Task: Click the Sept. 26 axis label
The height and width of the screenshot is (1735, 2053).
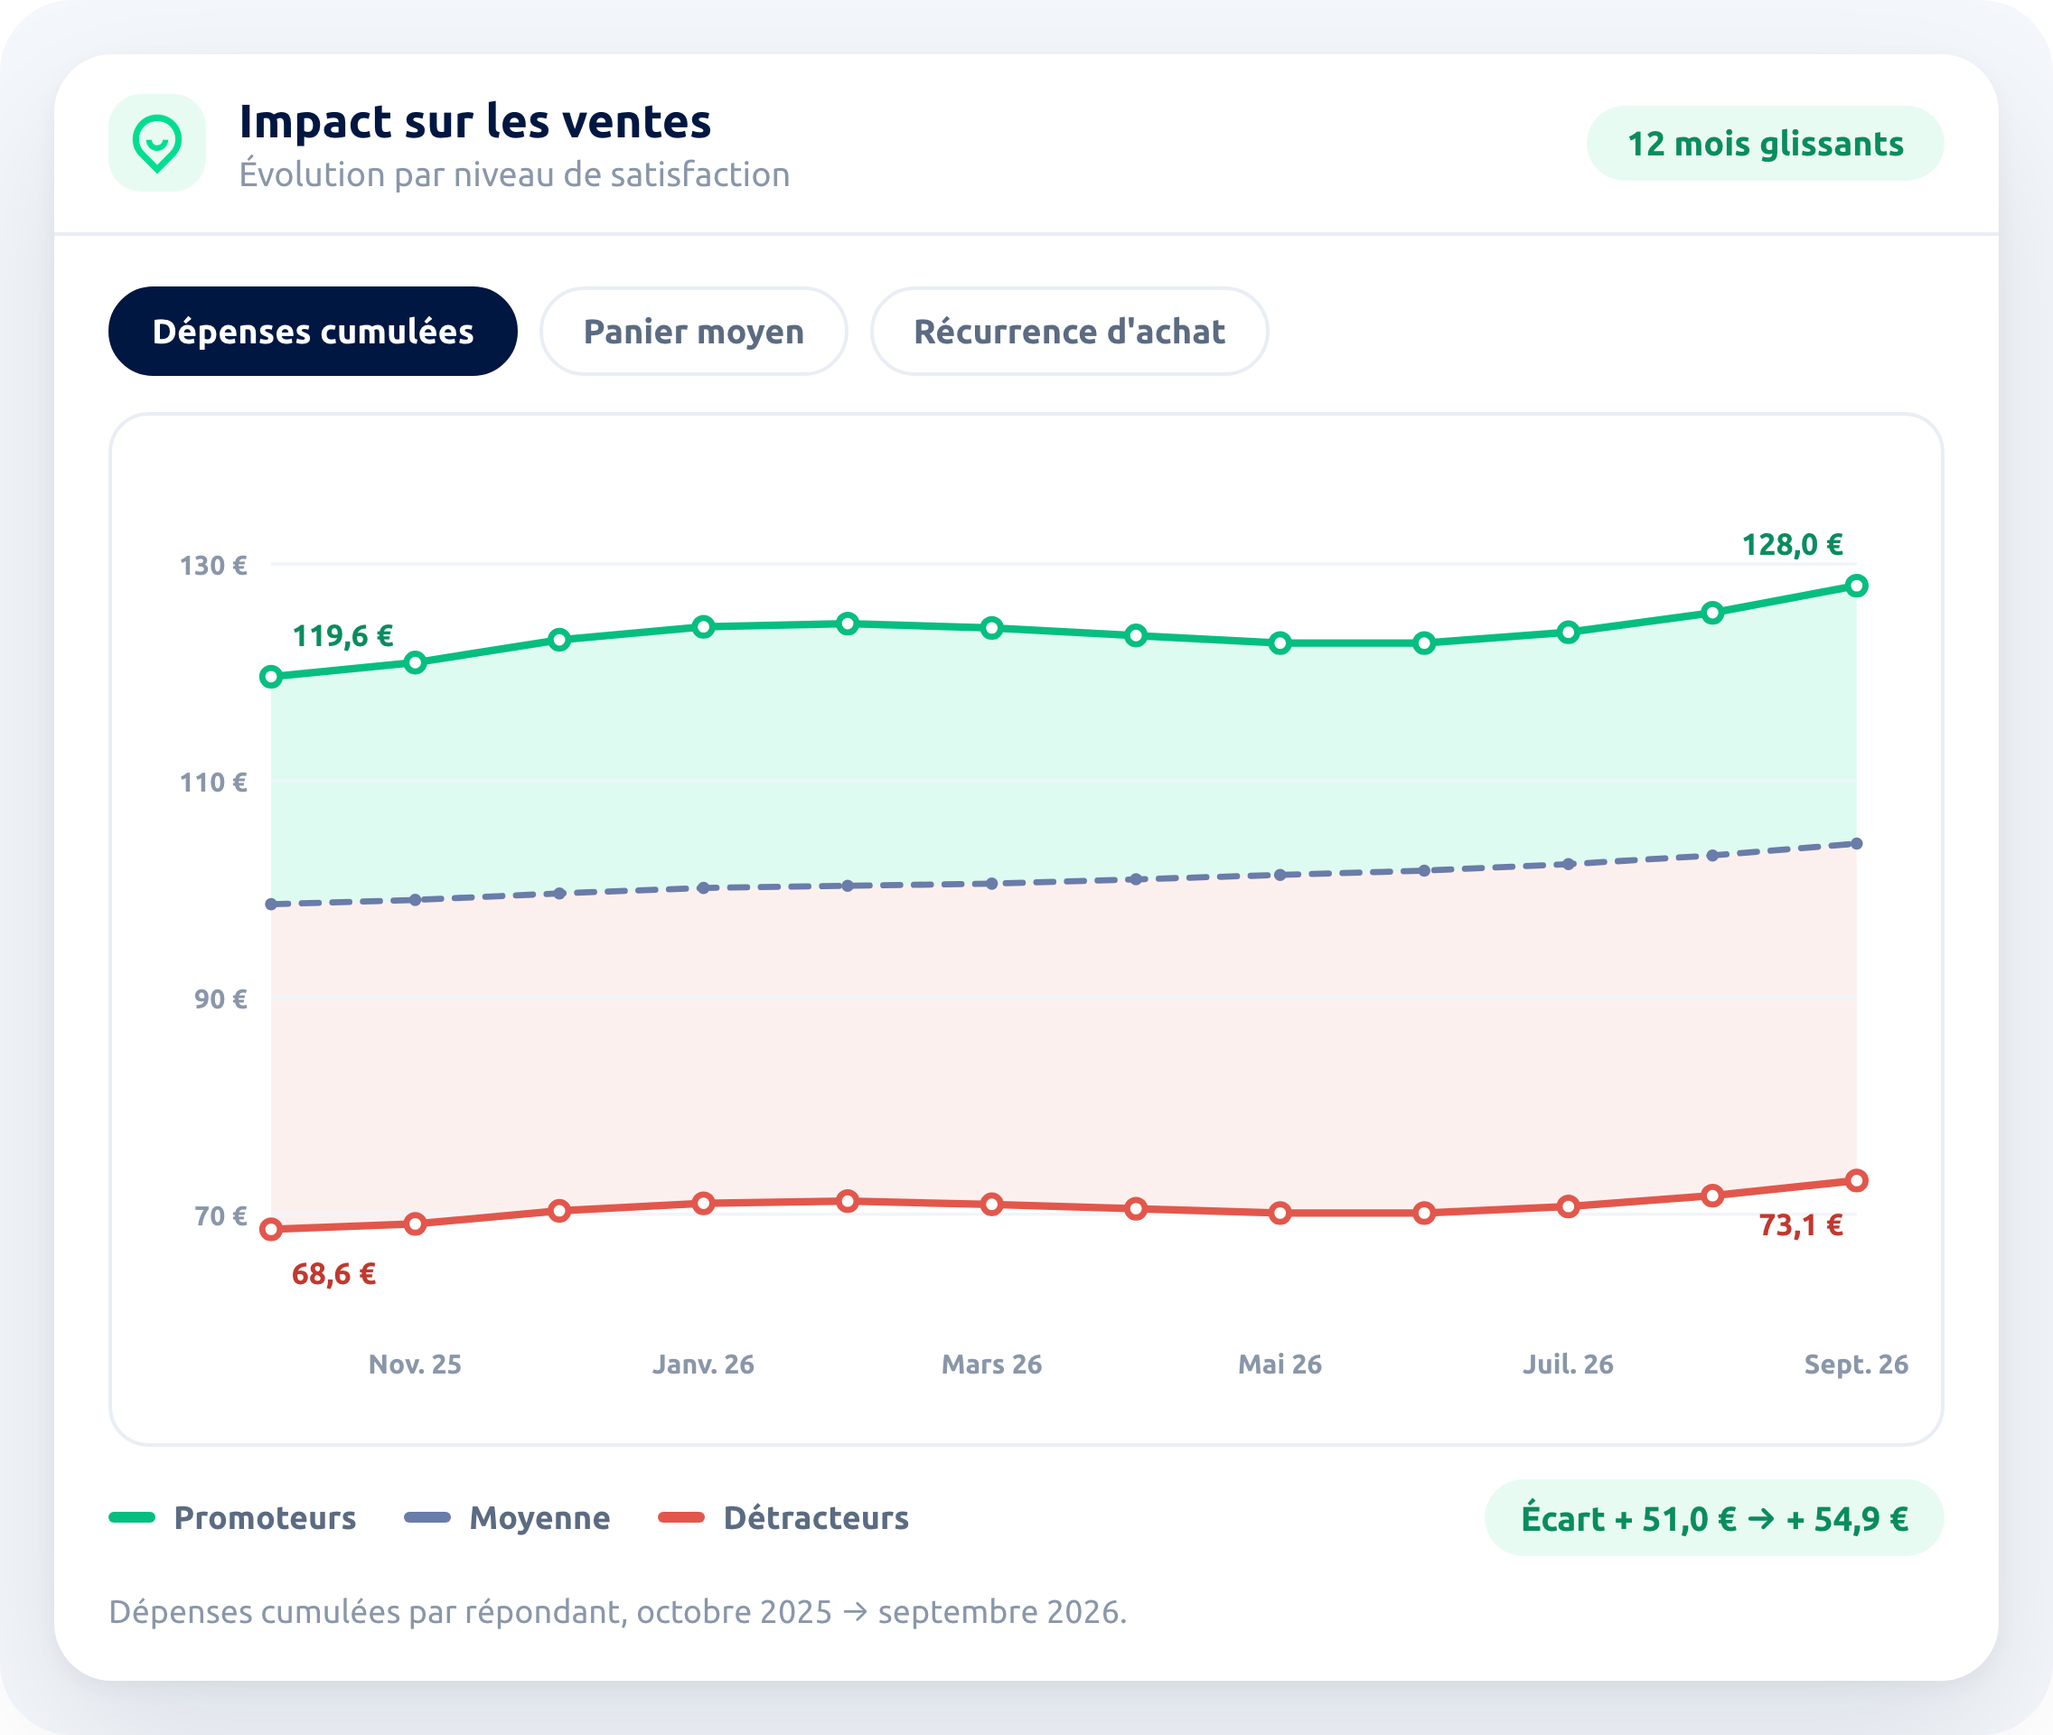Action: (x=1855, y=1365)
